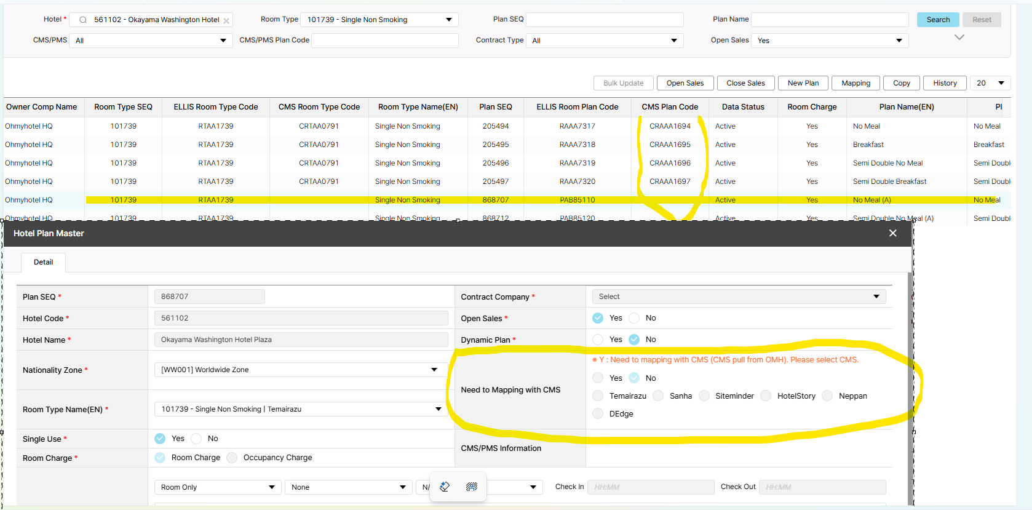Image resolution: width=1032 pixels, height=510 pixels.
Task: Collapse the search filter panel chevron
Action: tap(959, 38)
